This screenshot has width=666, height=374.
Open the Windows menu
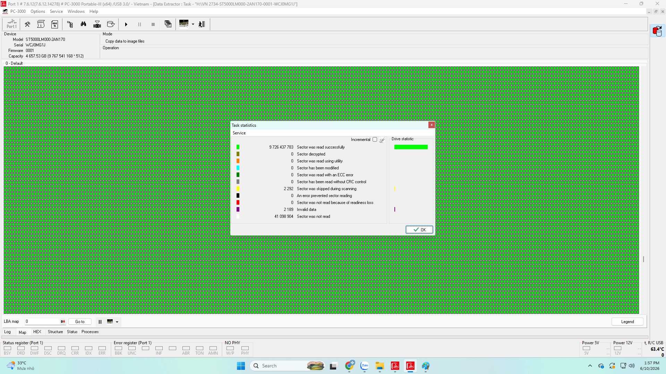point(76,11)
